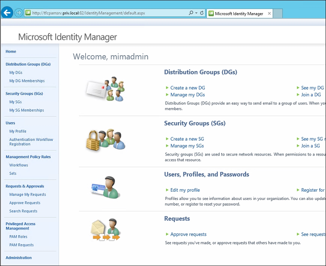The width and height of the screenshot is (326, 266).
Task: Go to Home in the sidebar
Action: pyautogui.click(x=11, y=51)
